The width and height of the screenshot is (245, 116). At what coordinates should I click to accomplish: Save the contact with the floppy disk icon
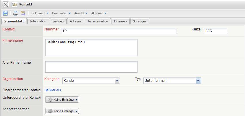click(5, 13)
